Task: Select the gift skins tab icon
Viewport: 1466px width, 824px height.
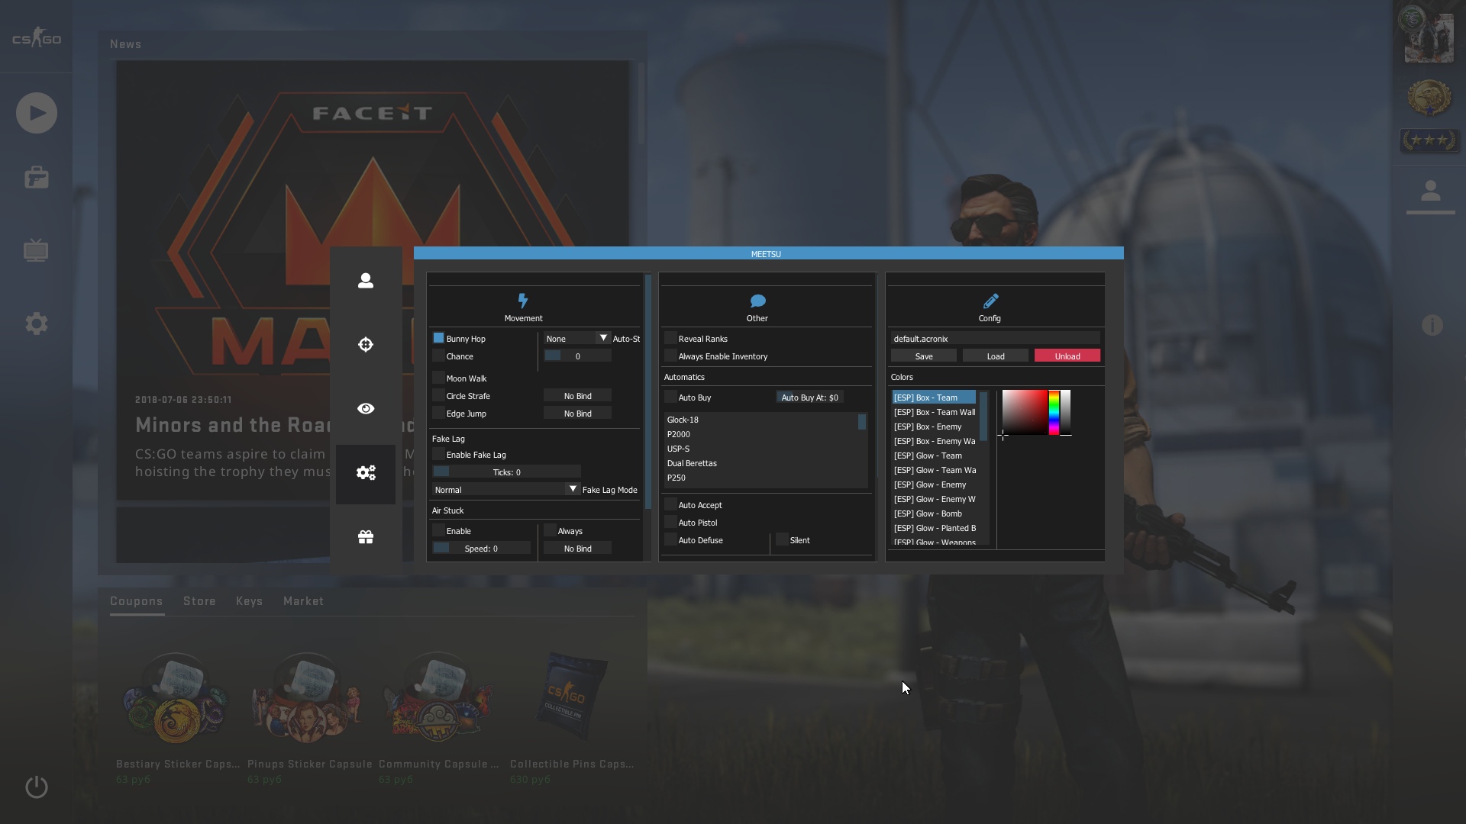Action: click(x=366, y=537)
